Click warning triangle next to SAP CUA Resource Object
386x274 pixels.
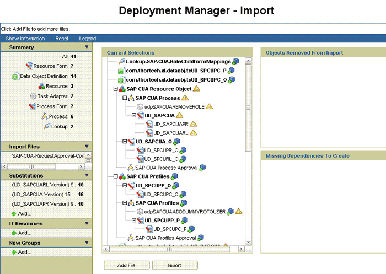[x=196, y=89]
